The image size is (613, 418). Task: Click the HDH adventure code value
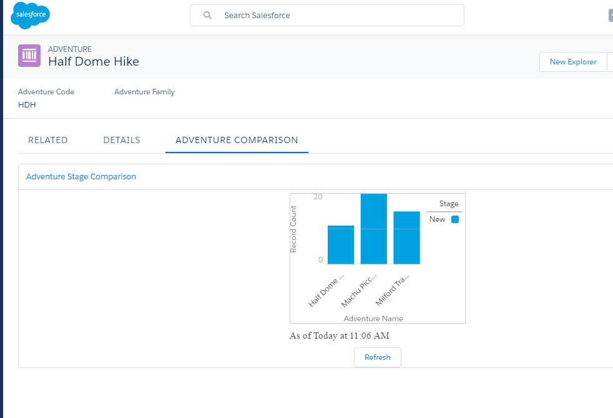pyautogui.click(x=27, y=105)
